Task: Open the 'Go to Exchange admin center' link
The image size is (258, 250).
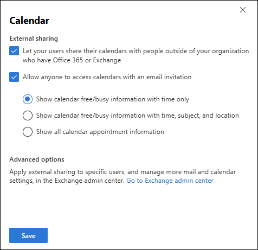Action: click(x=170, y=181)
